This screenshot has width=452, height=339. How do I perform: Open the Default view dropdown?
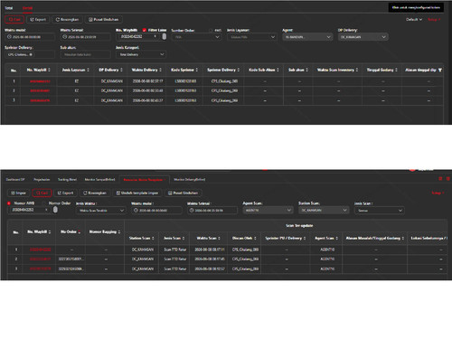(x=414, y=20)
